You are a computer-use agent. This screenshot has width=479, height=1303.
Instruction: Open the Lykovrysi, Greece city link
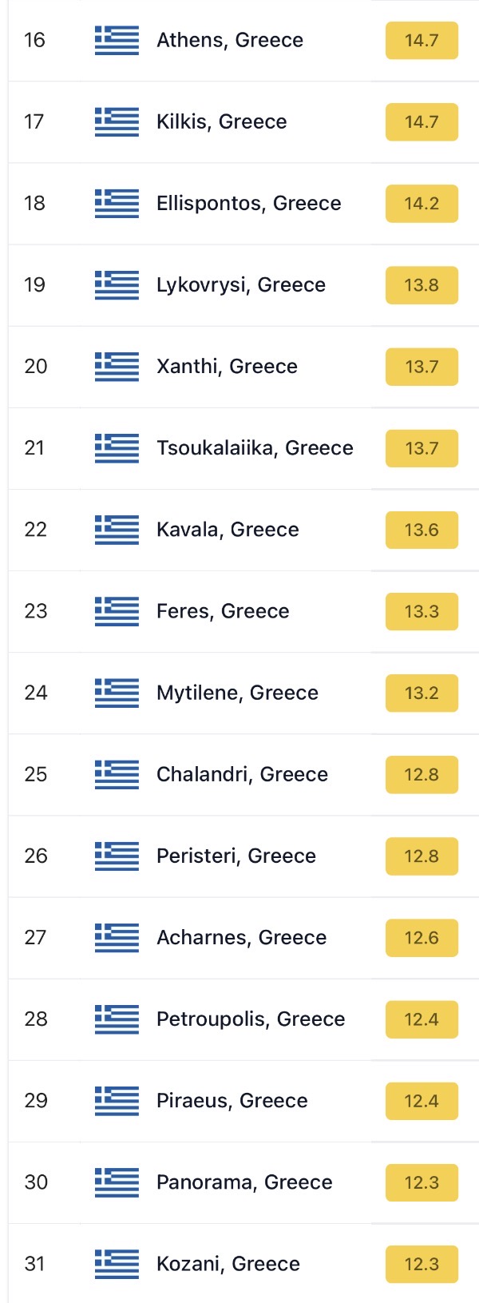240,284
